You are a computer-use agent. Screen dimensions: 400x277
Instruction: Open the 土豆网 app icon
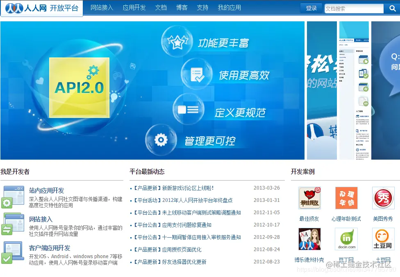coord(383,239)
